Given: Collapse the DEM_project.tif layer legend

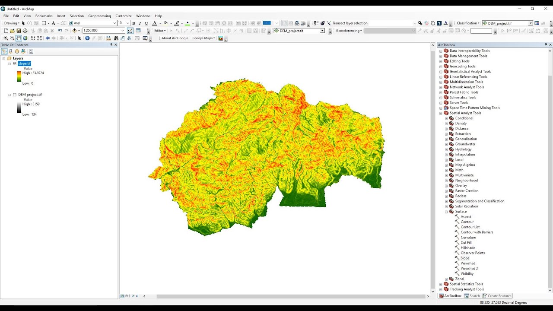Looking at the screenshot, I should (x=9, y=95).
